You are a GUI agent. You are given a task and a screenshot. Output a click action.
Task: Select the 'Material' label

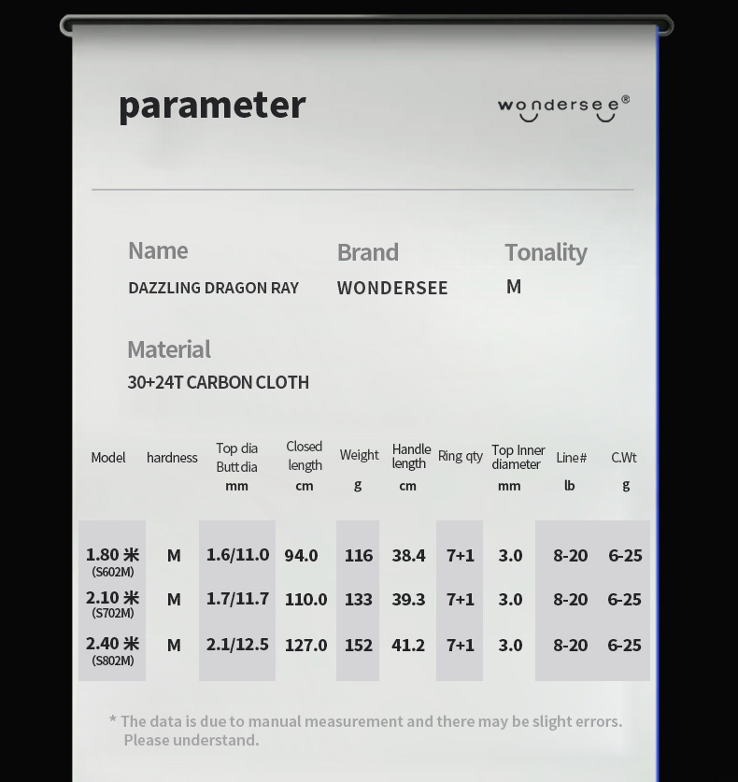click(169, 349)
